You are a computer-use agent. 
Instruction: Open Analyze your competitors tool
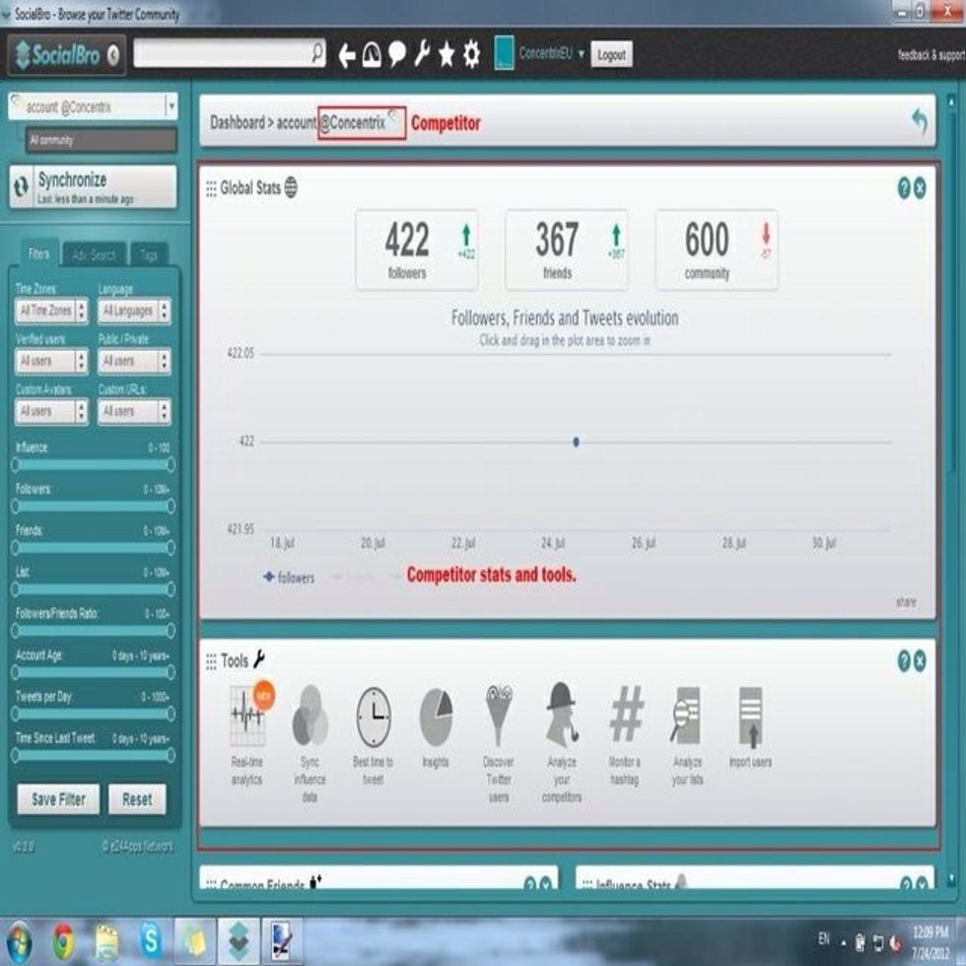click(x=561, y=718)
